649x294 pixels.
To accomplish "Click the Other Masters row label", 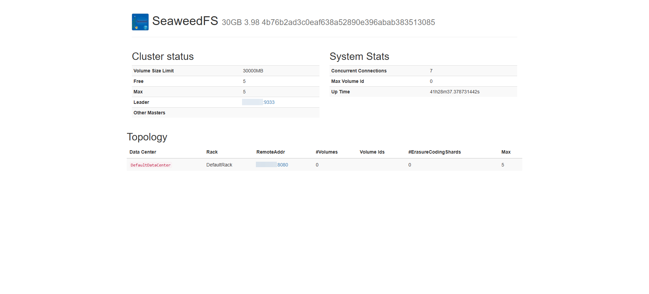I will [149, 113].
